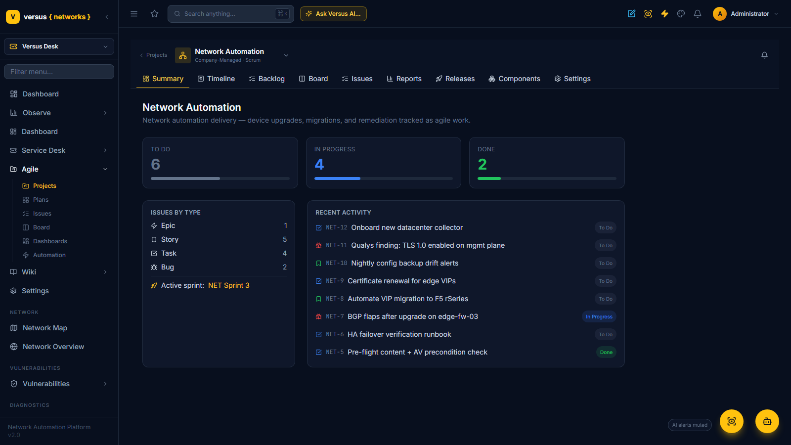791x445 pixels.
Task: Collapse the Agile menu section
Action: 59,169
